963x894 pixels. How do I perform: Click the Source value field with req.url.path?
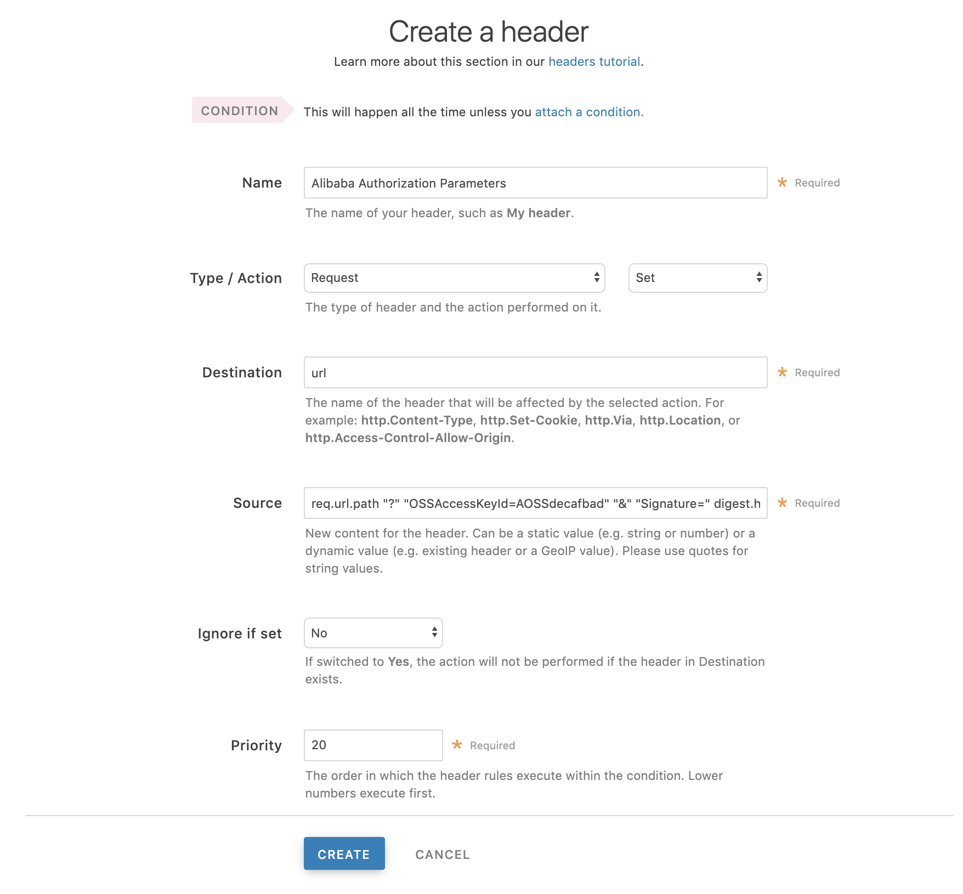tap(536, 503)
